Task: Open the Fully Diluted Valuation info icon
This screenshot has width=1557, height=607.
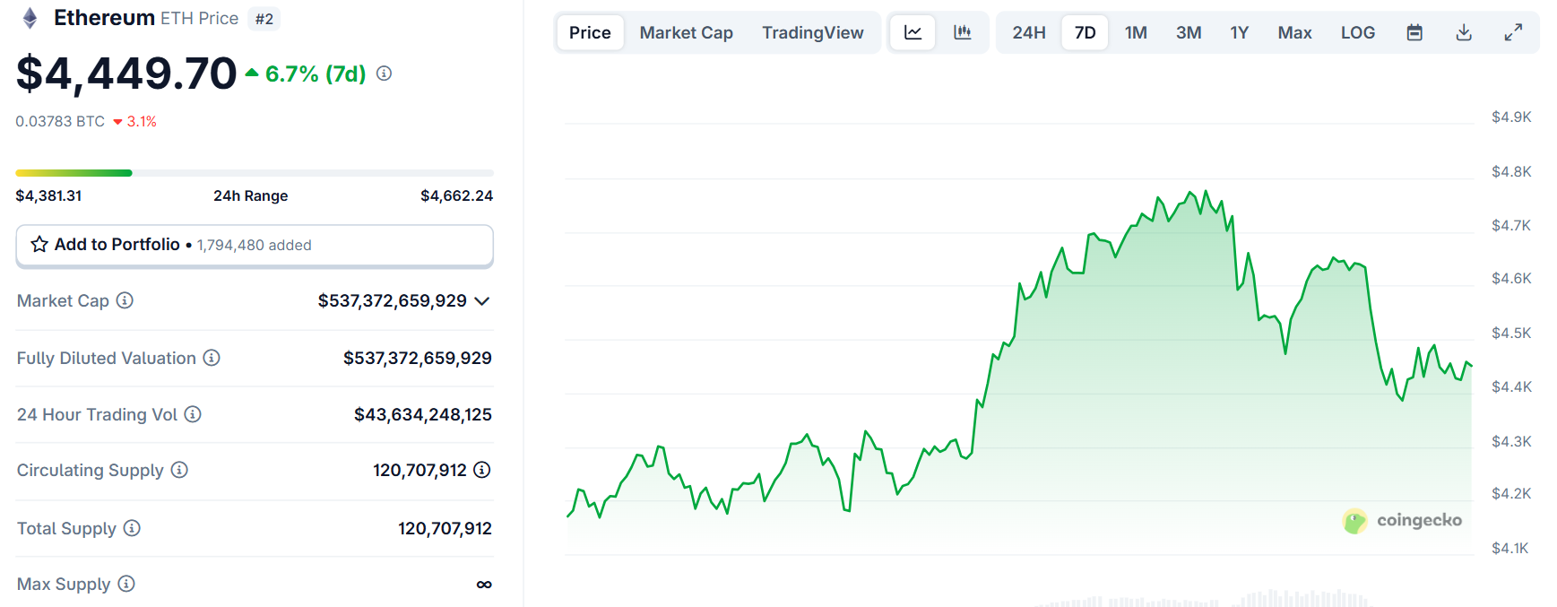Action: pos(212,358)
